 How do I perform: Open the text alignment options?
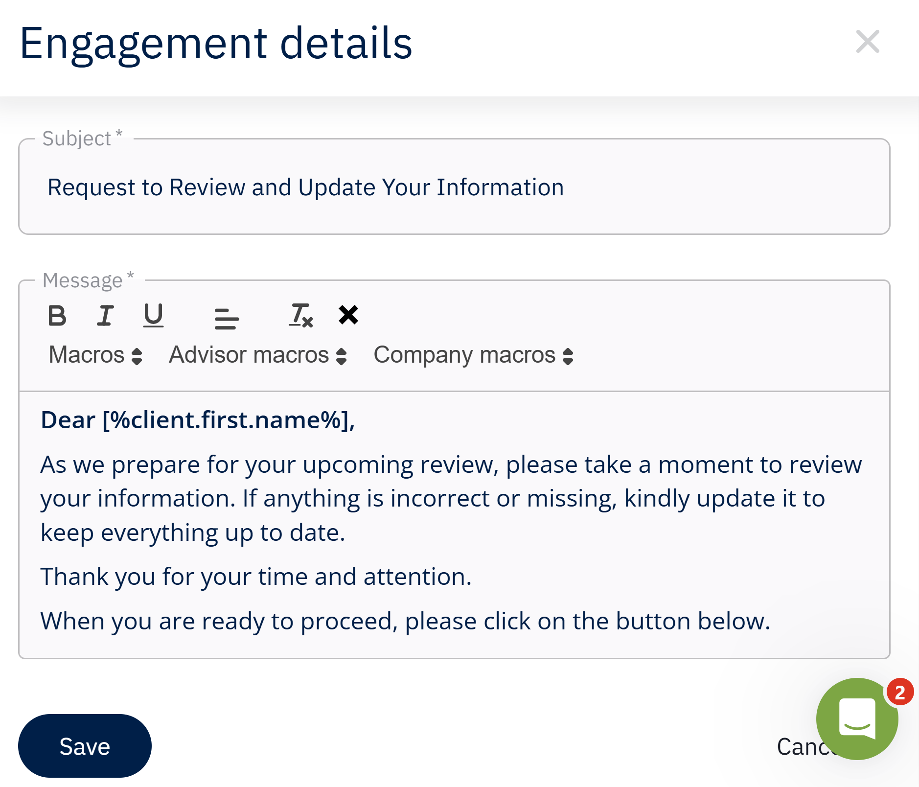pos(227,318)
